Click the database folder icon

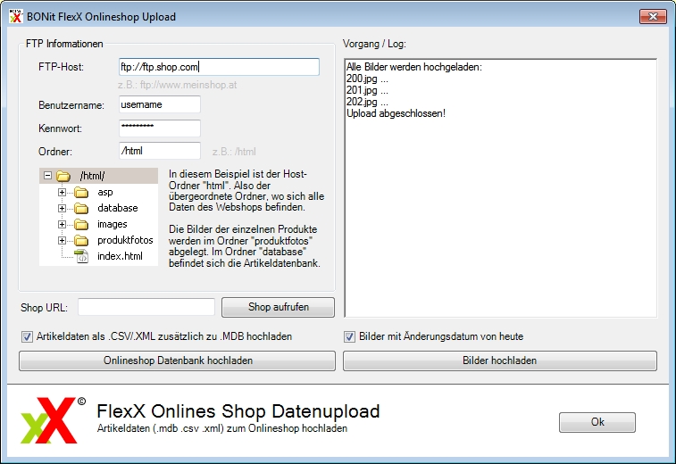pyautogui.click(x=80, y=209)
